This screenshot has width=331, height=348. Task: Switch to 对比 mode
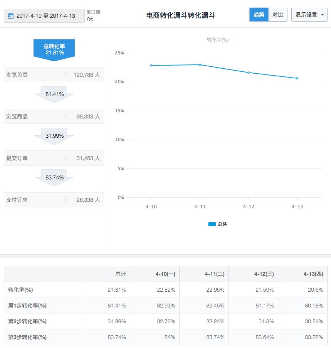[277, 15]
